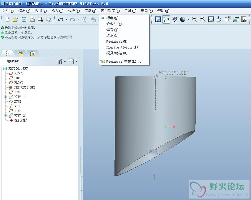Click the shaded sphere display icon
The height and width of the screenshot is (200, 251).
(x=183, y=19)
